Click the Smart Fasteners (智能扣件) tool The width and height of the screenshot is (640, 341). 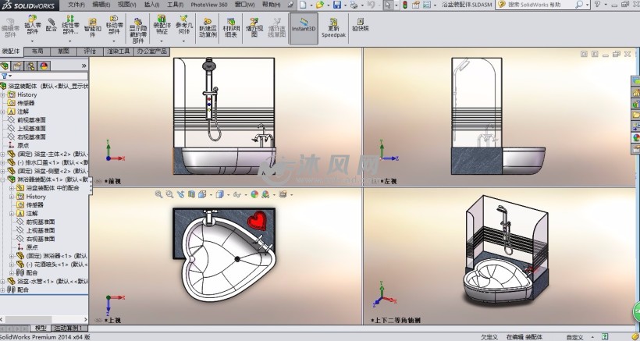point(93,28)
